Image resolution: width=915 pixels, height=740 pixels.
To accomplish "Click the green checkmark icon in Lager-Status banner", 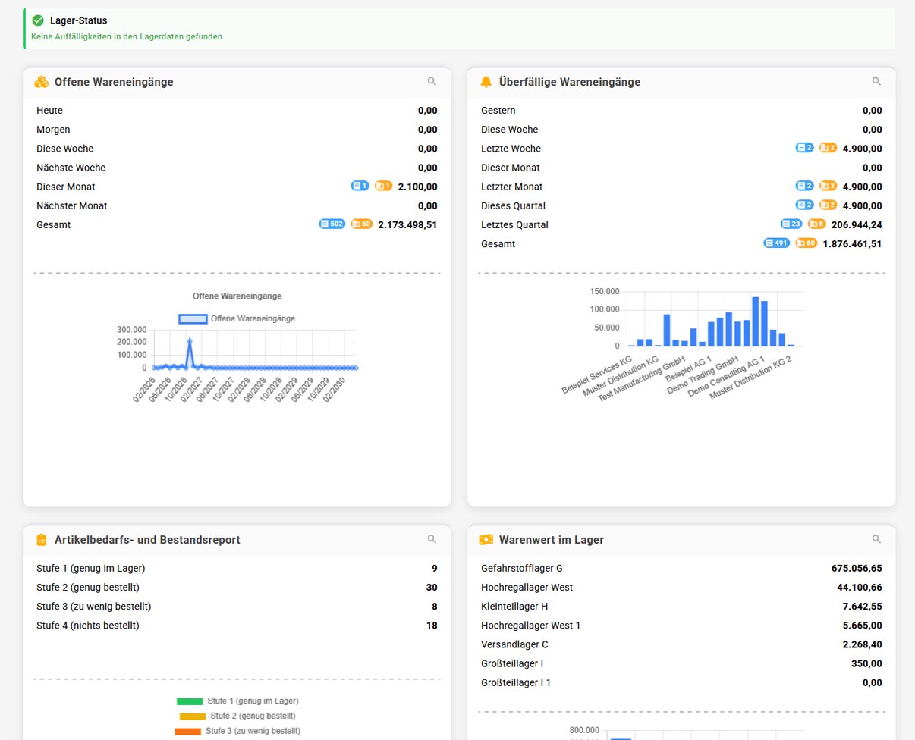I will [38, 20].
